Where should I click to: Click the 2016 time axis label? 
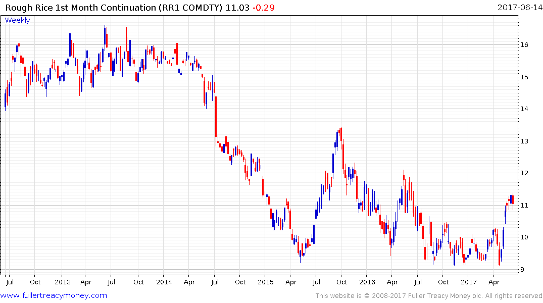coord(367,282)
